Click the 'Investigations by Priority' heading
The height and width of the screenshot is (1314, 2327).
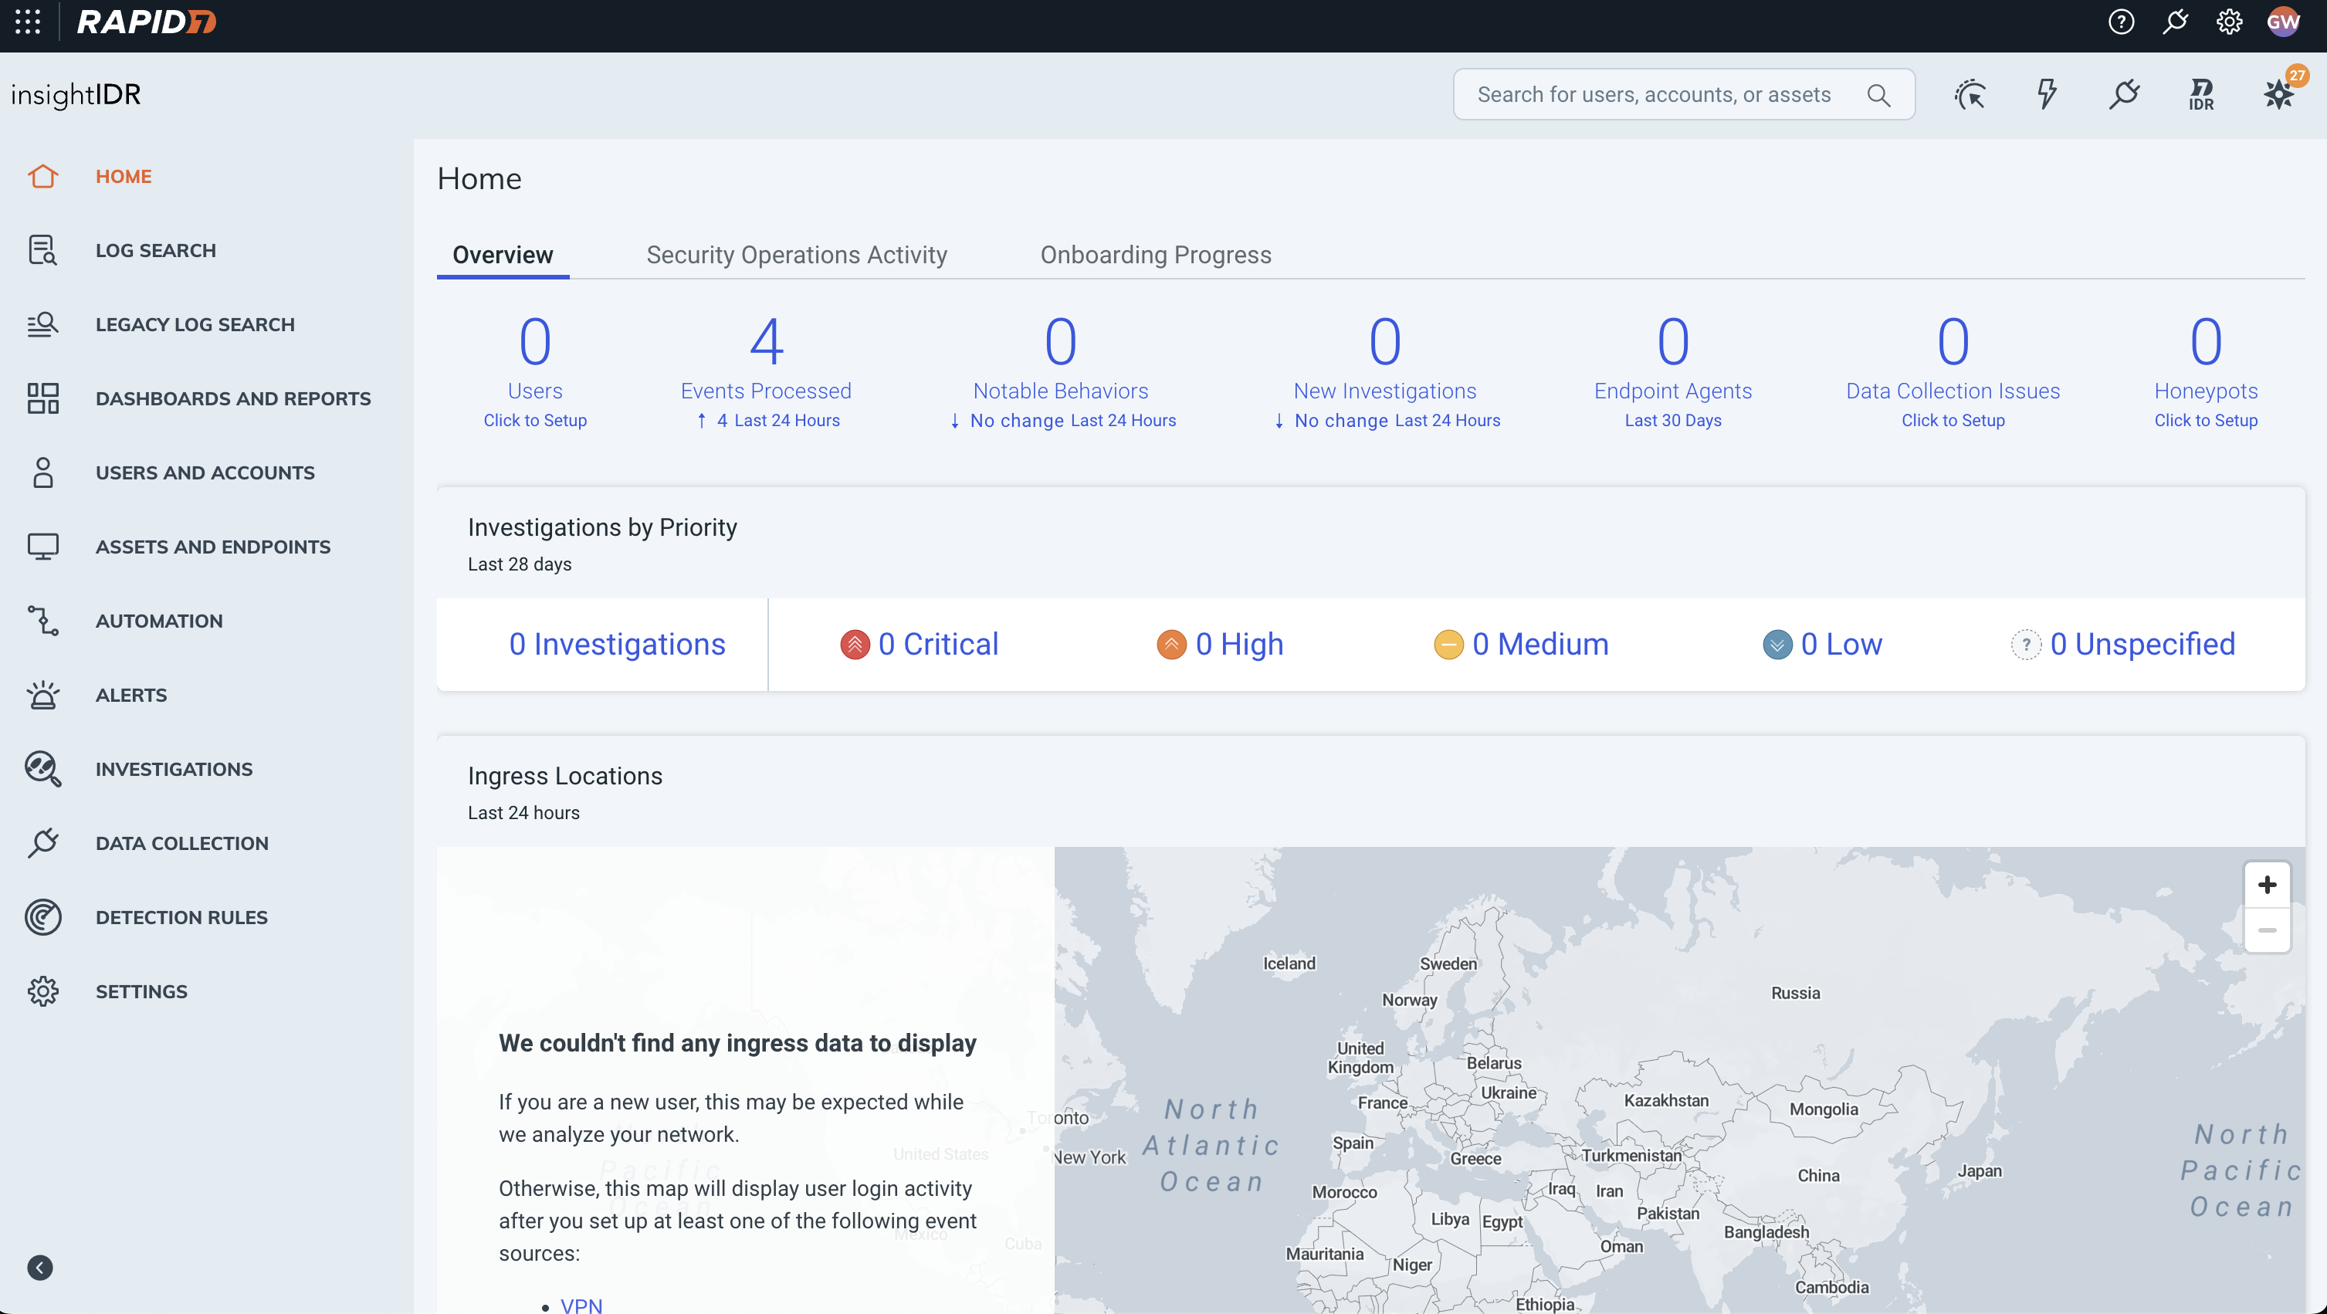pos(602,527)
